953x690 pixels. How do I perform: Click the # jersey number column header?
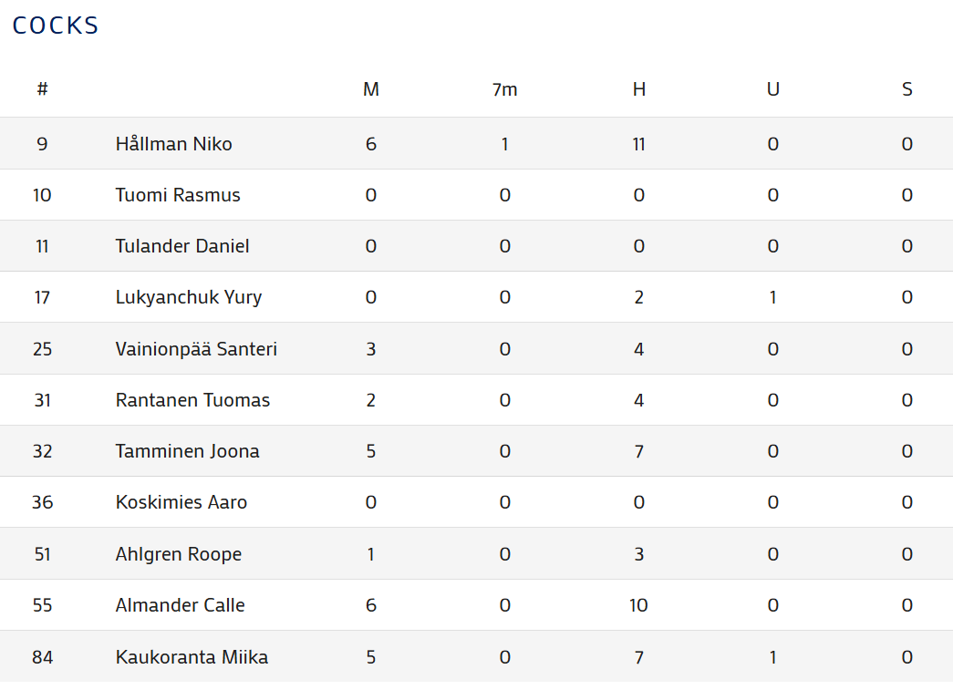point(42,89)
